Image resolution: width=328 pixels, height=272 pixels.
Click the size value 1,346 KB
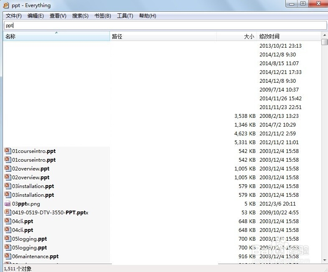point(245,125)
